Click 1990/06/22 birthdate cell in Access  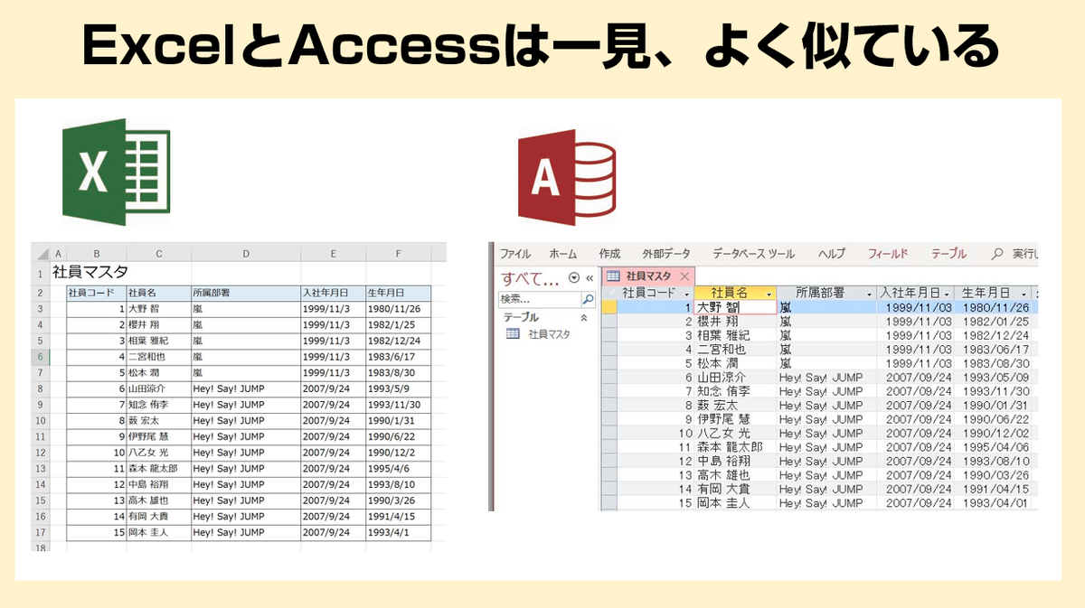click(995, 419)
